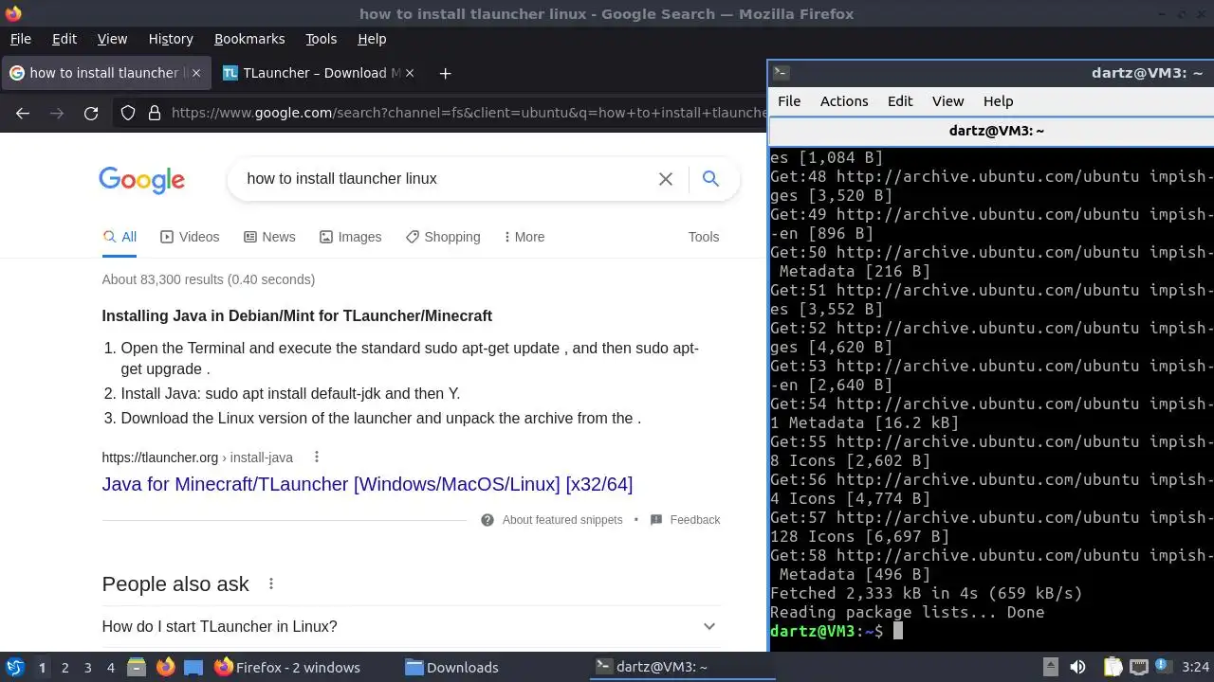Open three-dot menu next to People also ask
This screenshot has height=682, width=1214.
(271, 584)
